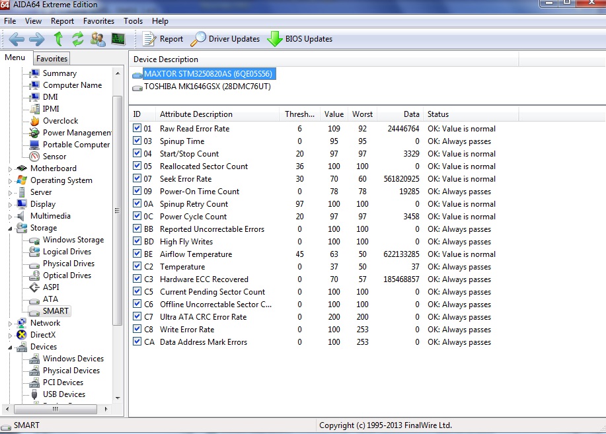
Task: Open USB Devices under Devices
Action: pyautogui.click(x=57, y=394)
